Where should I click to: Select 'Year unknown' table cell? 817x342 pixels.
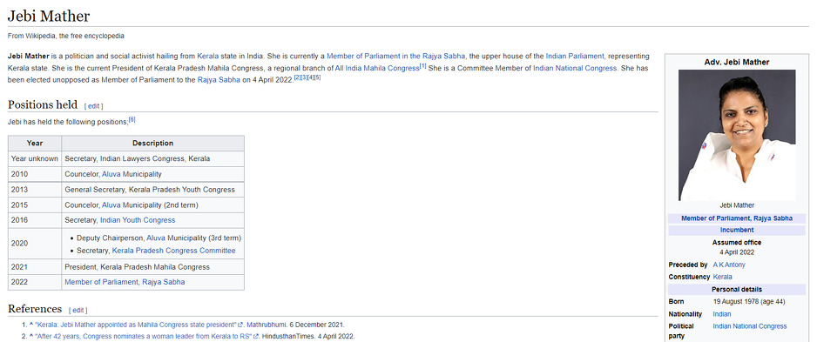35,158
